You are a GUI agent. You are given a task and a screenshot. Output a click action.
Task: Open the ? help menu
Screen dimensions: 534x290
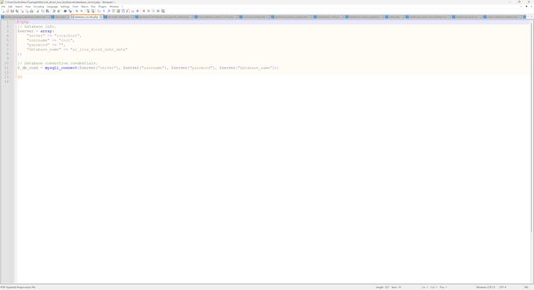(x=122, y=6)
